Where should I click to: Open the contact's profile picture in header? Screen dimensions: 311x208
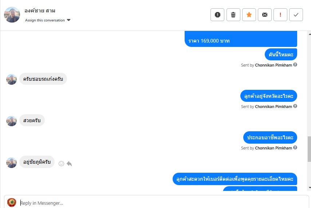(12, 15)
